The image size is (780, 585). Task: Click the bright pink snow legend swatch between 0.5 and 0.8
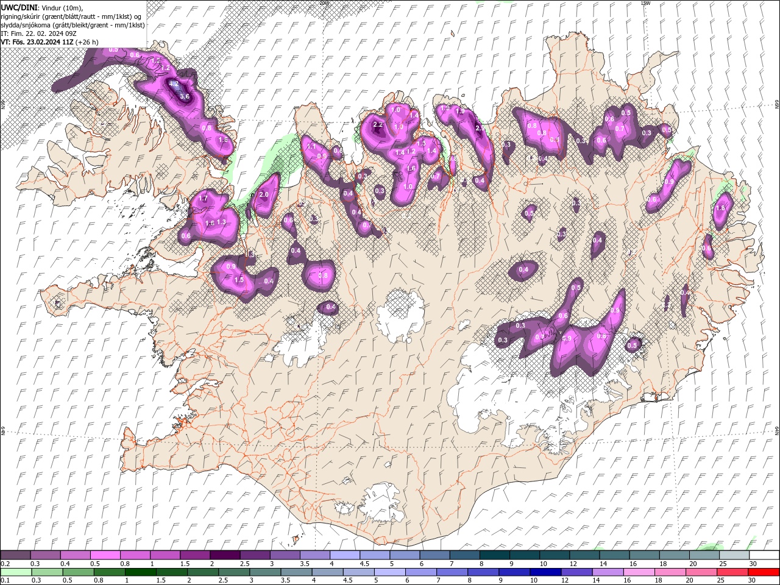coord(105,555)
